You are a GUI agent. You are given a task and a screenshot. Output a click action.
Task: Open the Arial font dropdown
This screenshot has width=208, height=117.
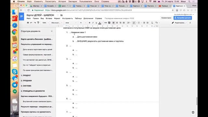click(x=71, y=23)
